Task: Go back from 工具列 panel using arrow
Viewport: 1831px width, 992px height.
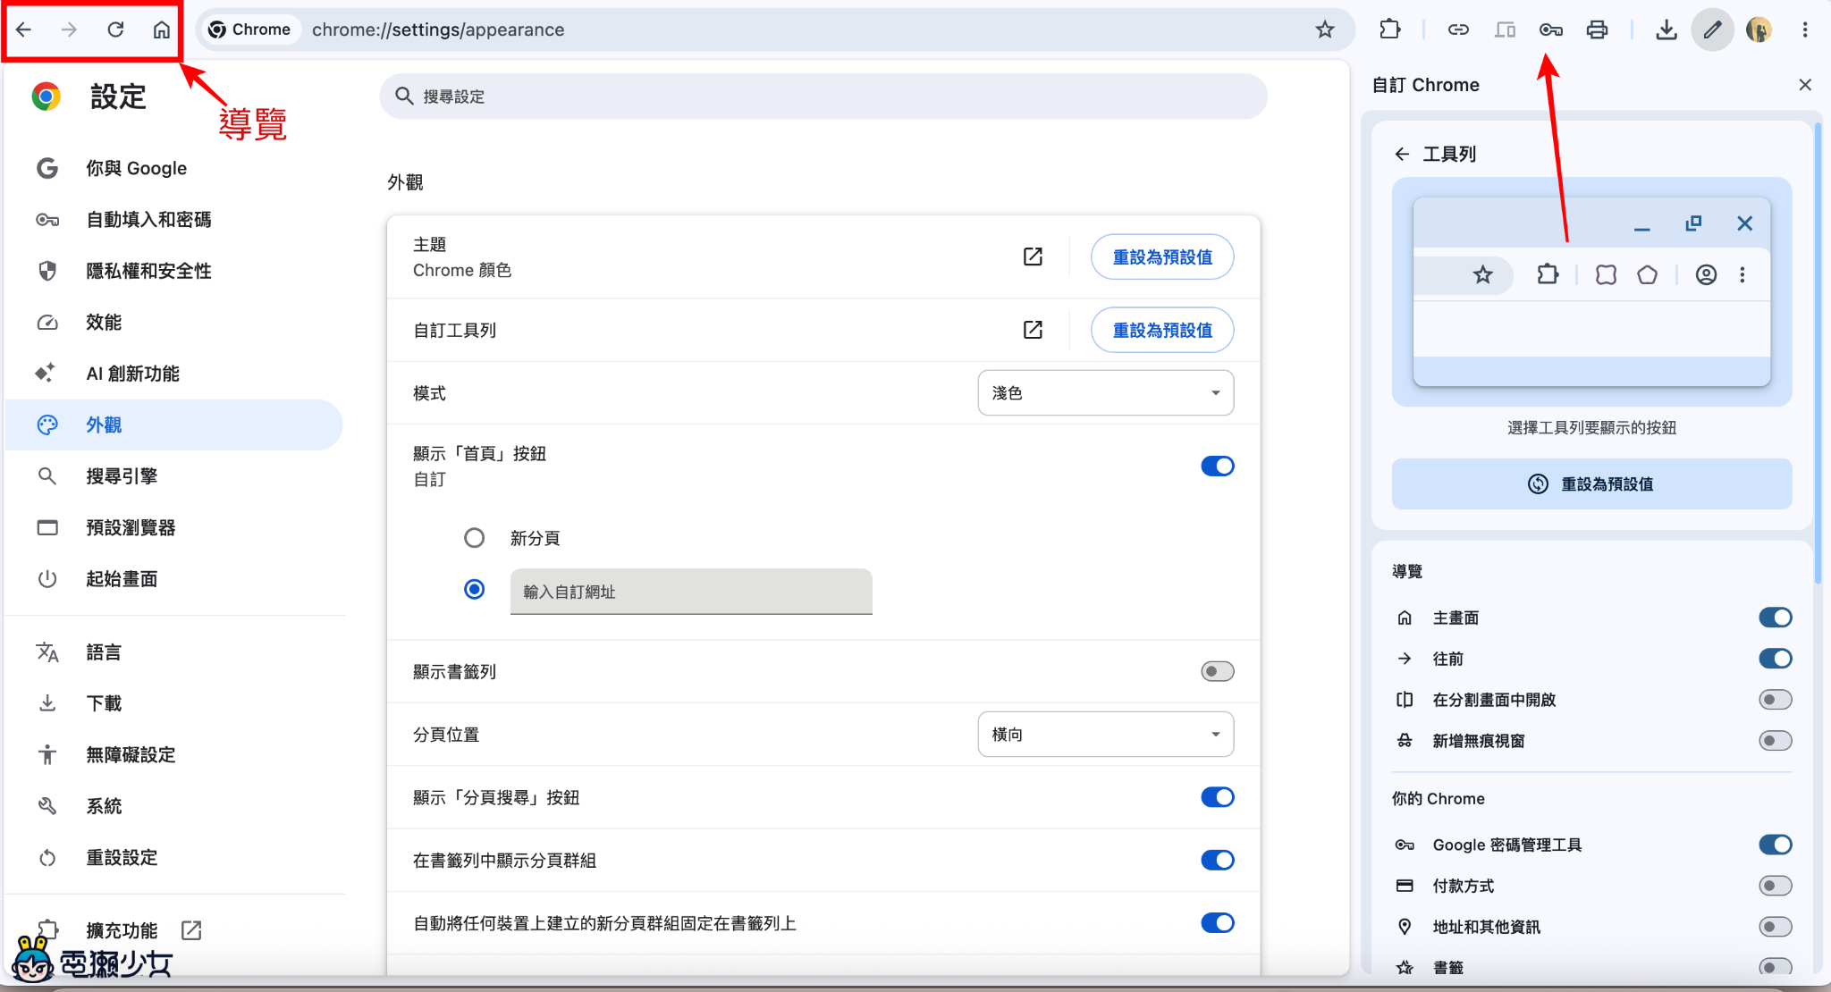Action: pyautogui.click(x=1402, y=154)
